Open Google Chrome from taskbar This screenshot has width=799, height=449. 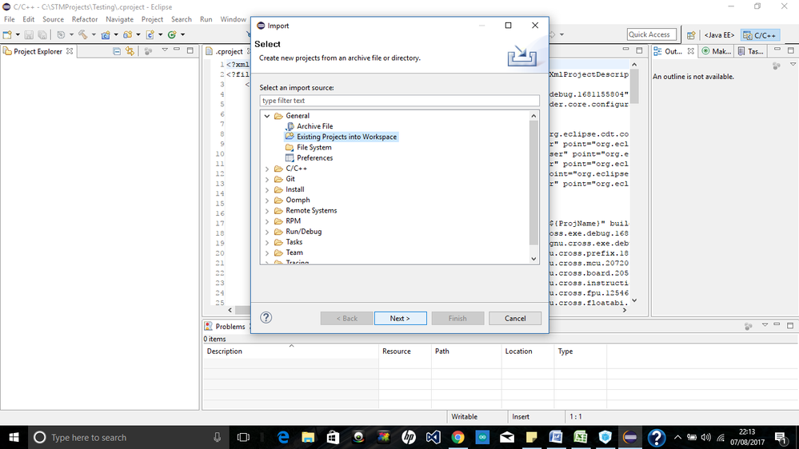[457, 437]
